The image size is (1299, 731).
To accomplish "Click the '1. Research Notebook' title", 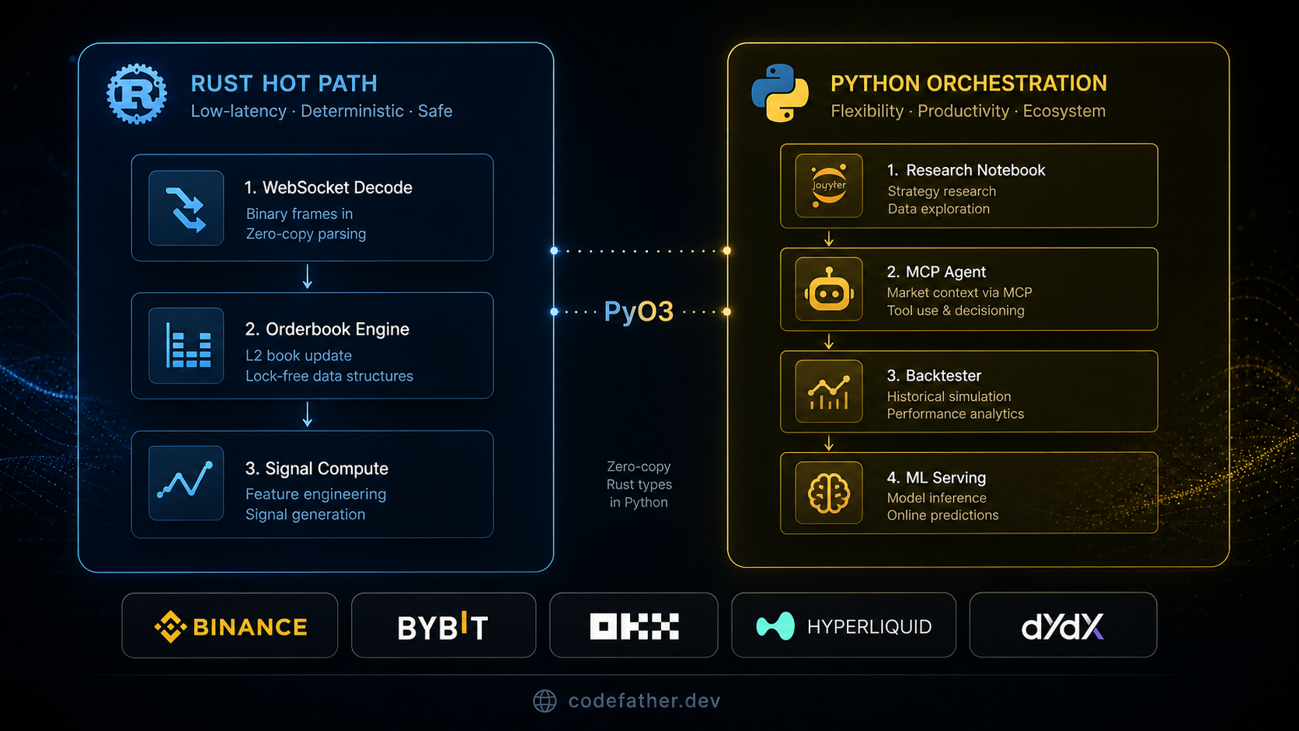I will [966, 170].
